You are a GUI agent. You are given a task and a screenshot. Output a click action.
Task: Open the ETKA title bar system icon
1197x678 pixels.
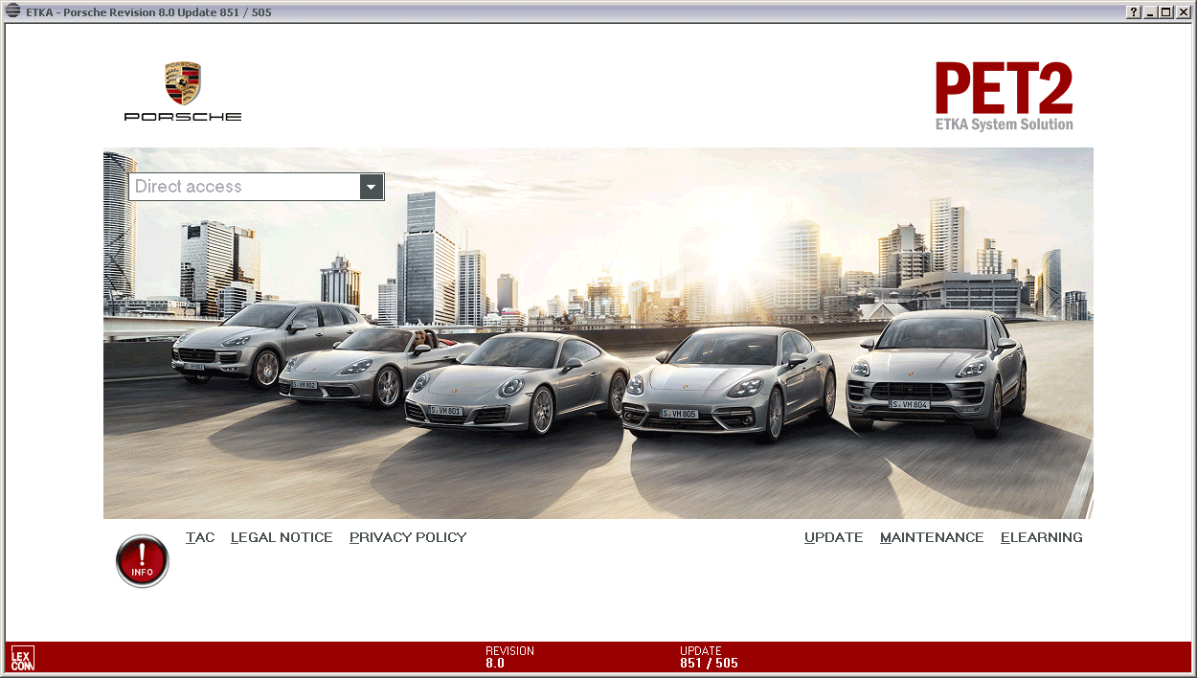pos(13,12)
